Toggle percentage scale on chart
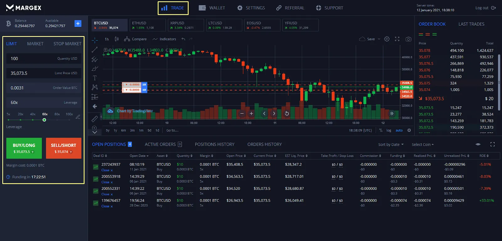 pos(381,130)
